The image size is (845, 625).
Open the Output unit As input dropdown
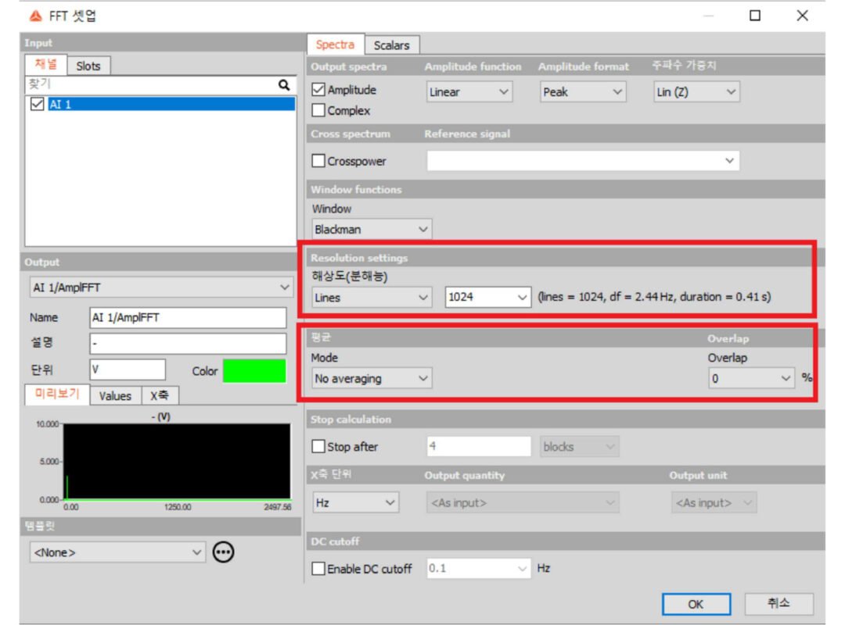pos(714,502)
